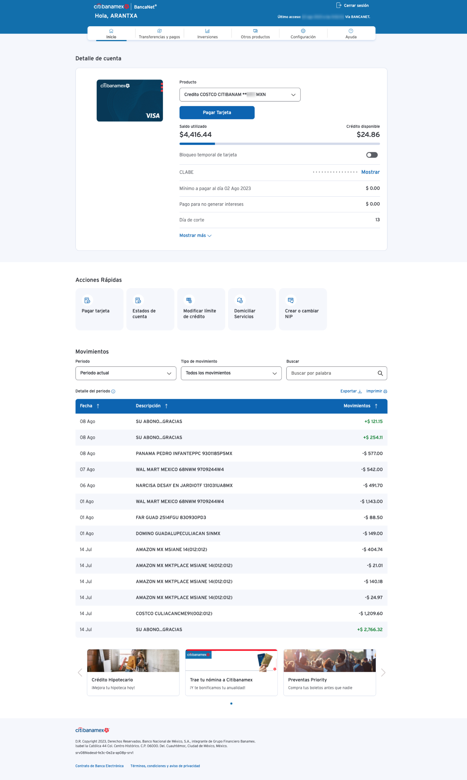Open the Producto credit card dropdown

coord(240,95)
